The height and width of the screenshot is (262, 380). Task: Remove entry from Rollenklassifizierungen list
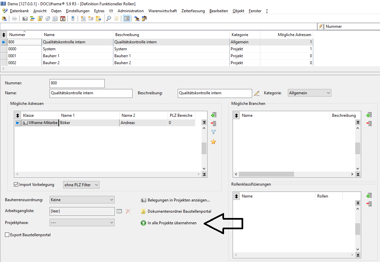[369, 204]
